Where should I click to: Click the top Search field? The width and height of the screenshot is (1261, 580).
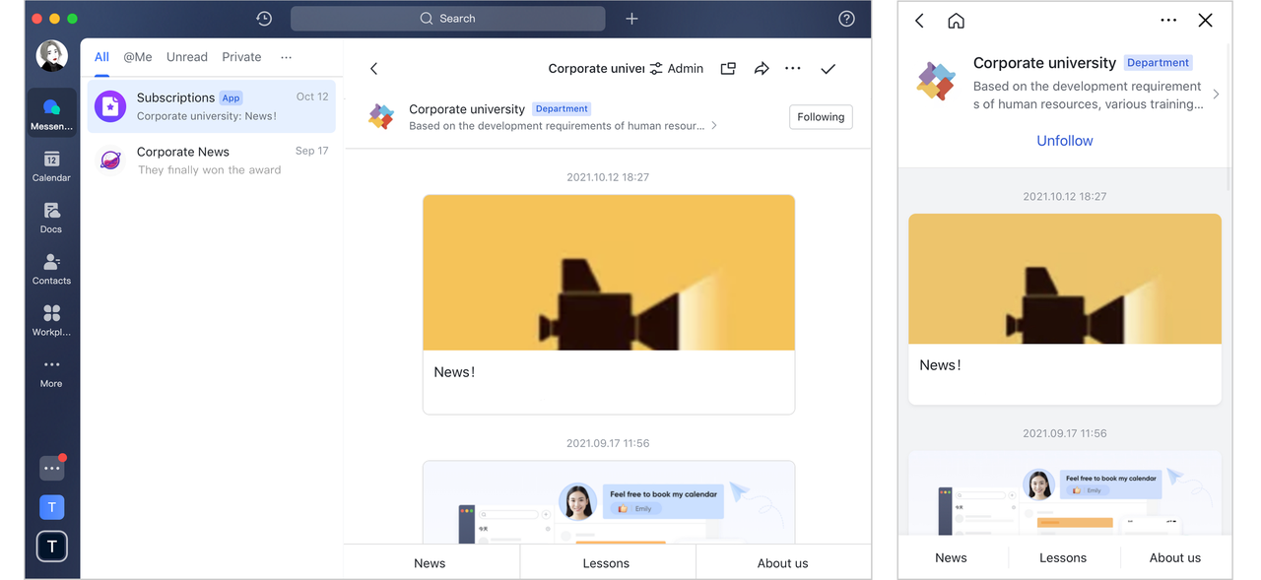[x=448, y=19]
